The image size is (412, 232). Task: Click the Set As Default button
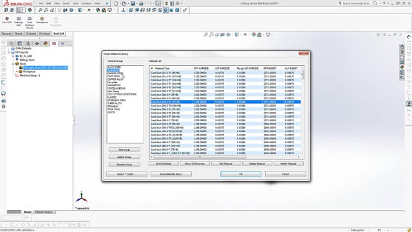164,164
